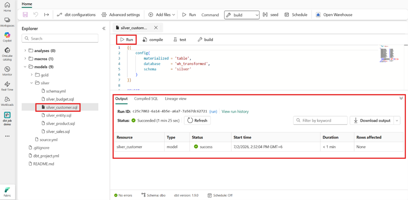Open OneLake catalog
Viewport: 408px width, 200px height.
coord(7,54)
